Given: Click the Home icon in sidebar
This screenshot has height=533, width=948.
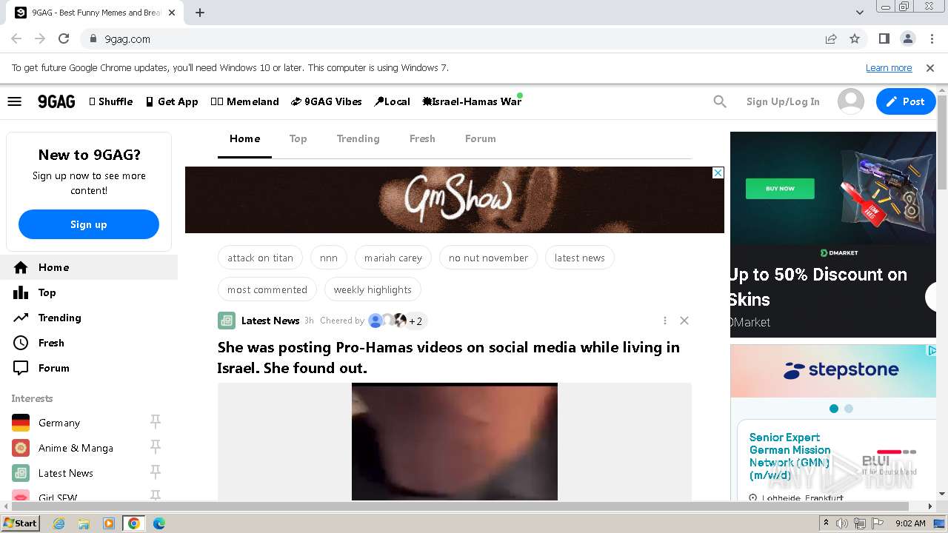Looking at the screenshot, I should pyautogui.click(x=21, y=267).
